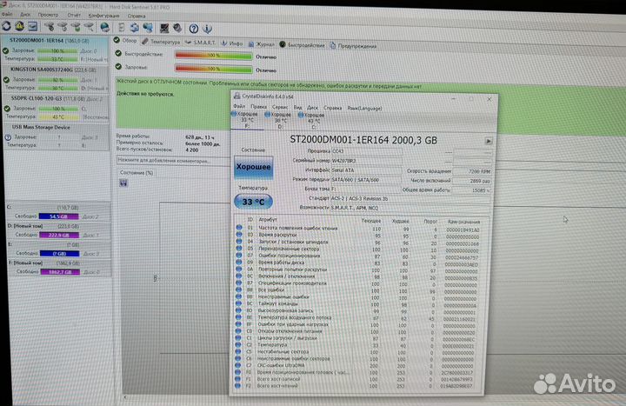Click the D: free space 222,9 GB bar
Screen dimensions: 626x406
point(59,235)
